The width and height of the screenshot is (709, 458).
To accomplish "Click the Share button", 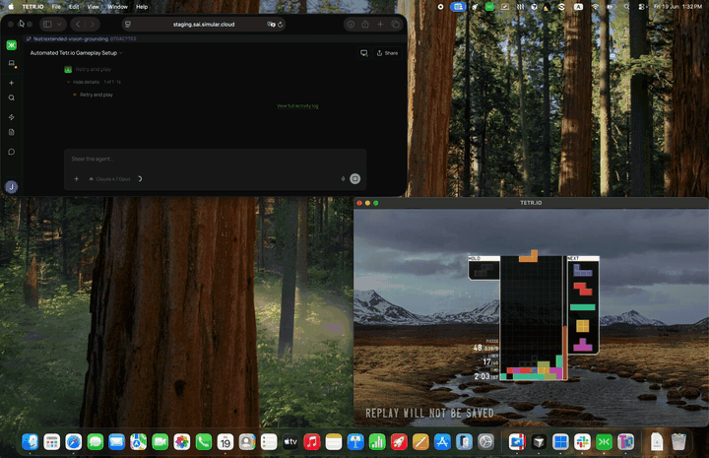I will (388, 53).
